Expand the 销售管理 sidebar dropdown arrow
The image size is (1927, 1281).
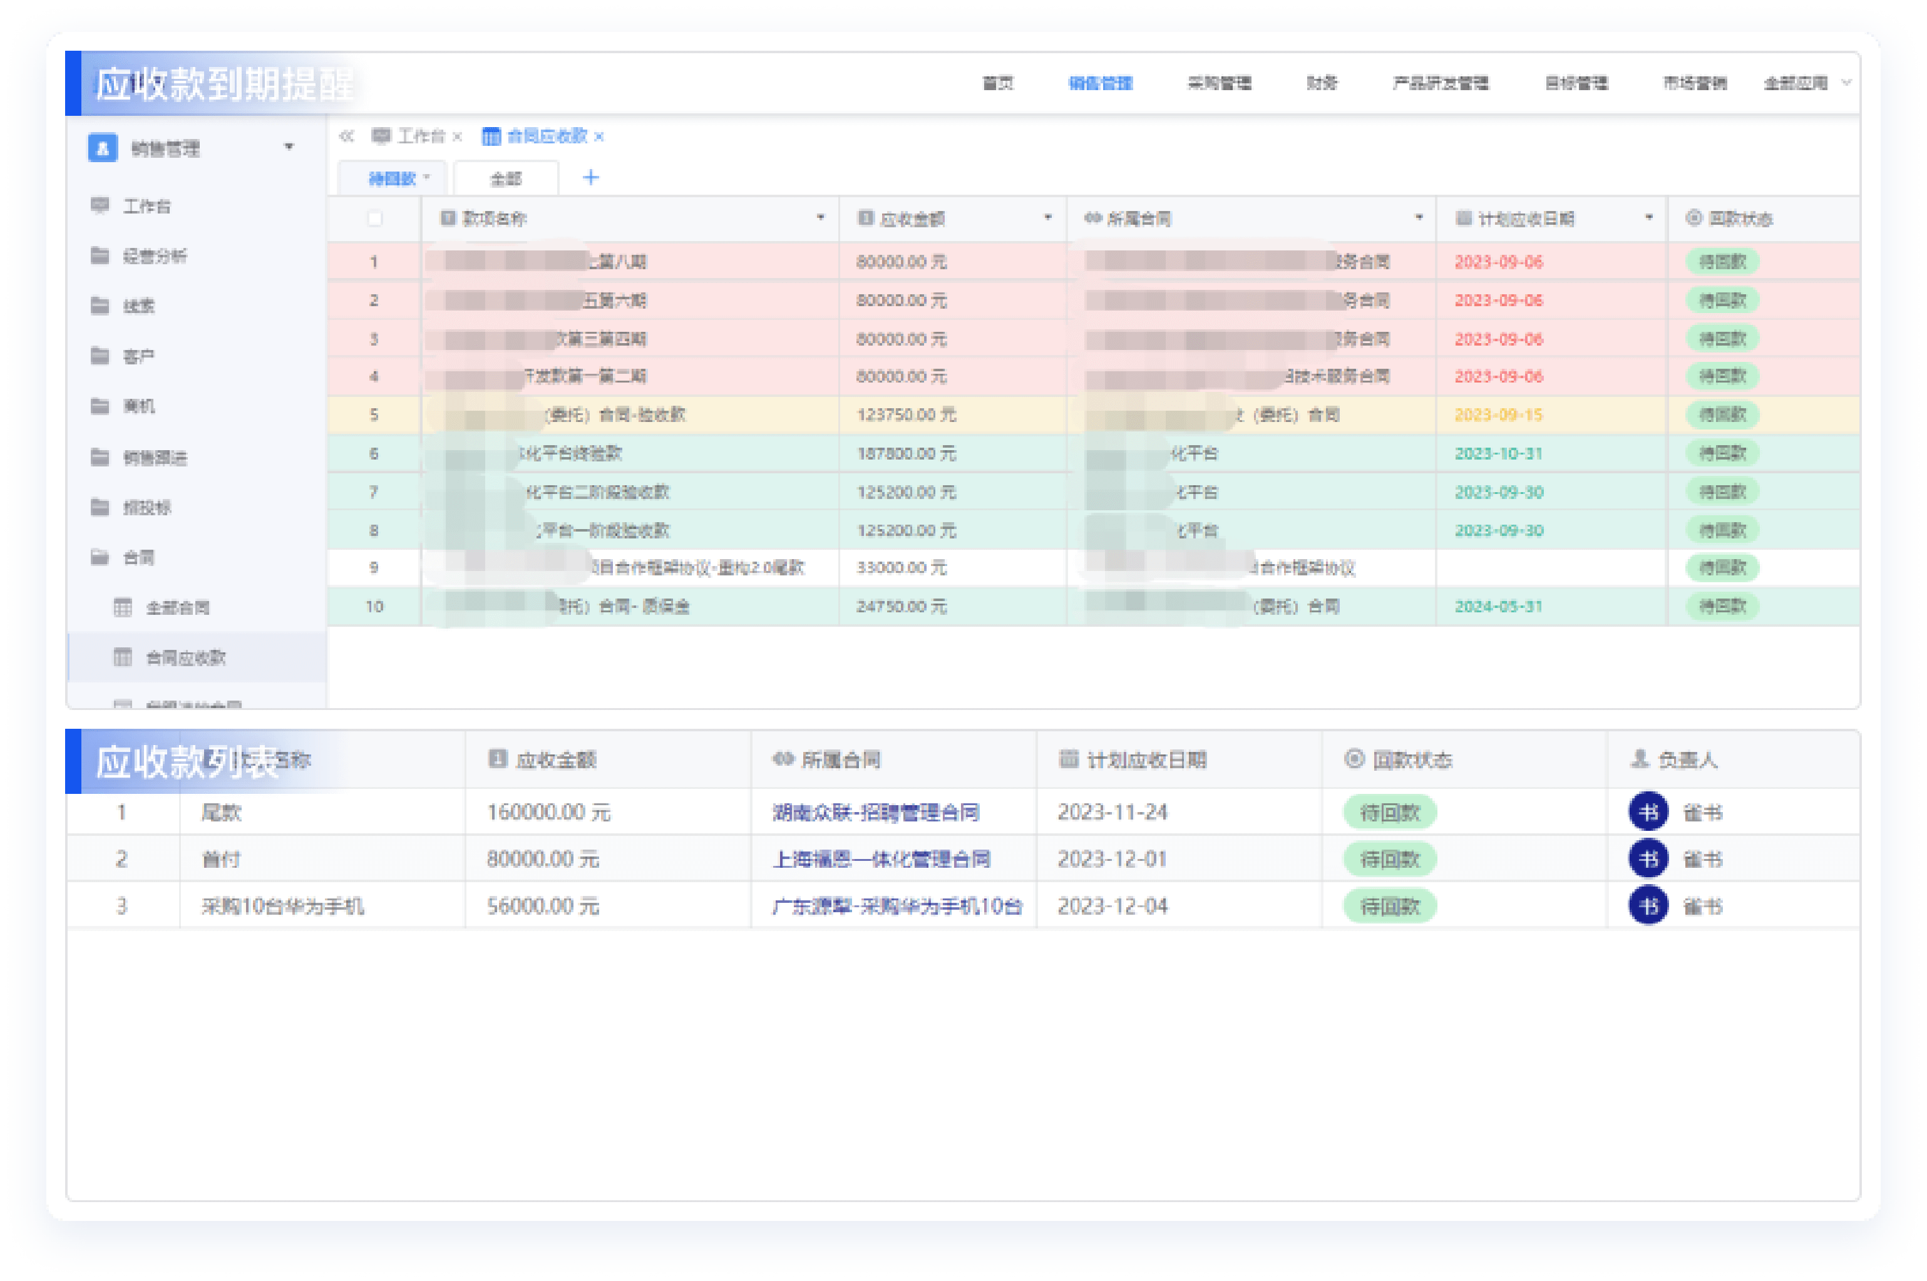point(289,147)
